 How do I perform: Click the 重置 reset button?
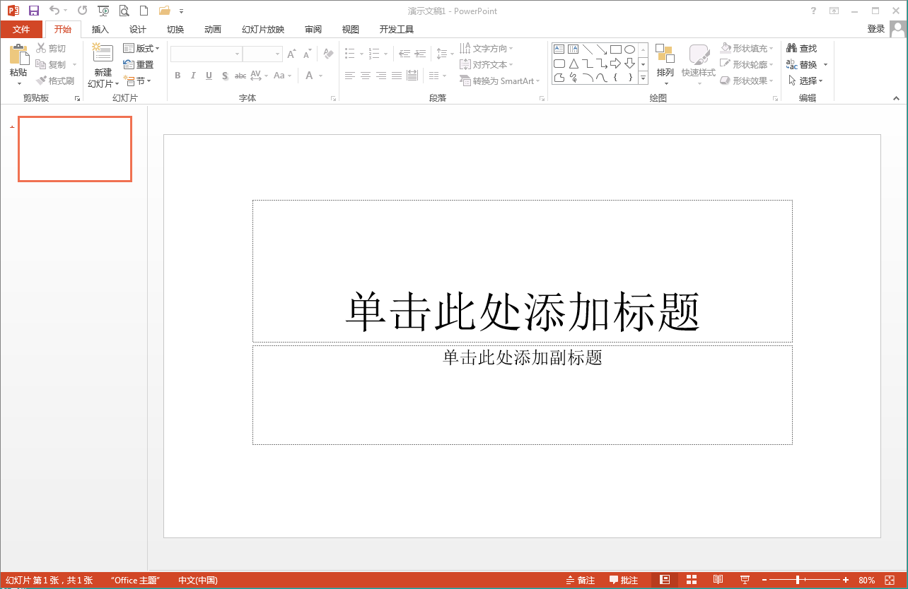click(x=139, y=65)
